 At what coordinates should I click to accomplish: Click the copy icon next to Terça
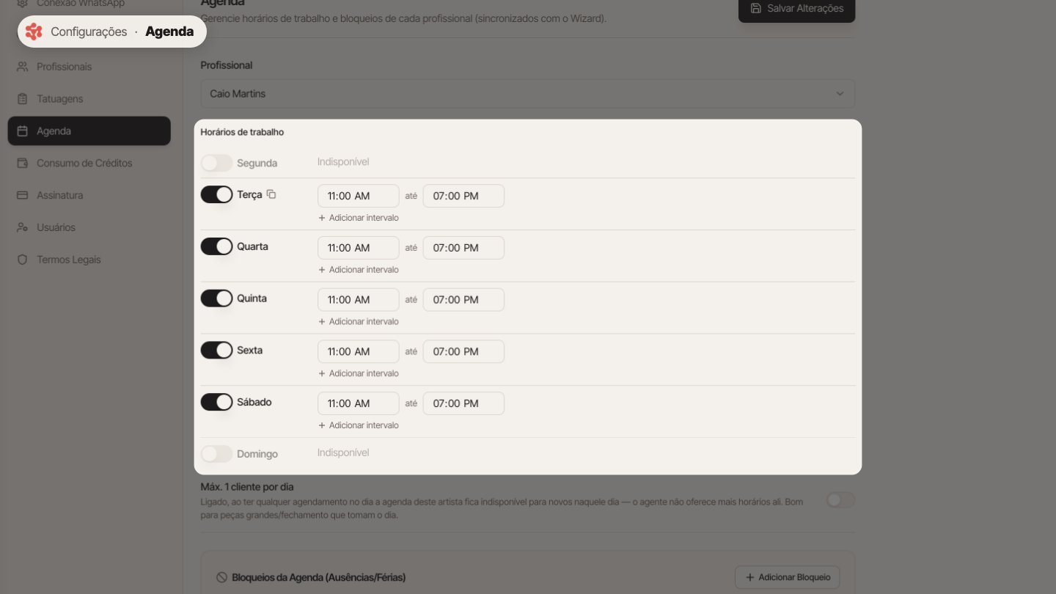coord(271,194)
